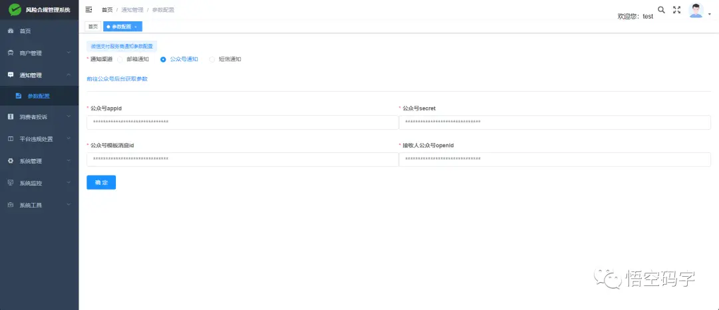
Task: Click the 系统监控 monitor icon
Action: (x=11, y=183)
